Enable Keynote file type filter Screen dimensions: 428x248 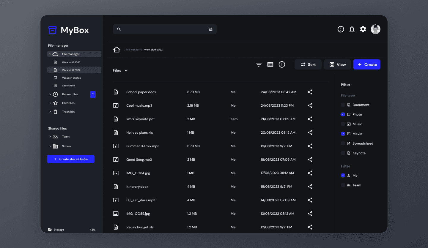pyautogui.click(x=343, y=153)
